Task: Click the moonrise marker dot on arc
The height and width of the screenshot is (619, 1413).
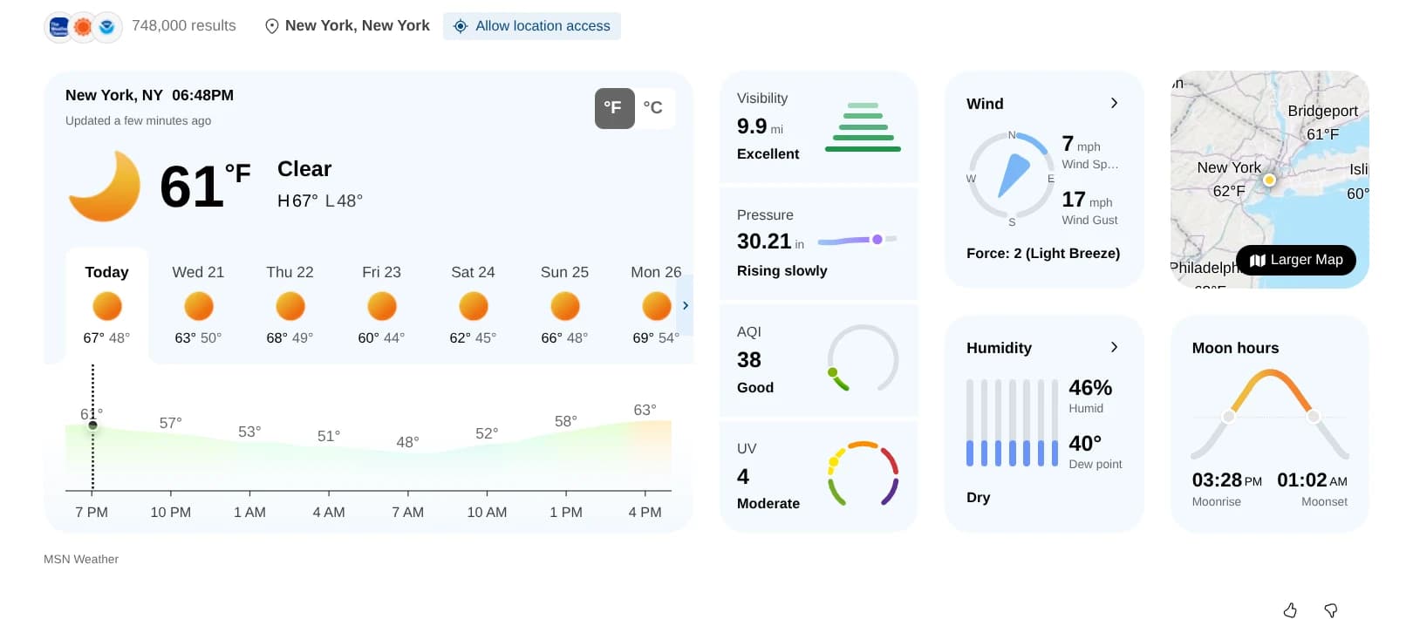Action: point(1229,416)
